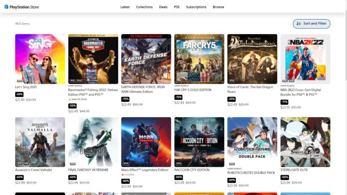Select the NBA 2K22 bundle cover
Viewport: 347px width, 195px height.
[305, 58]
